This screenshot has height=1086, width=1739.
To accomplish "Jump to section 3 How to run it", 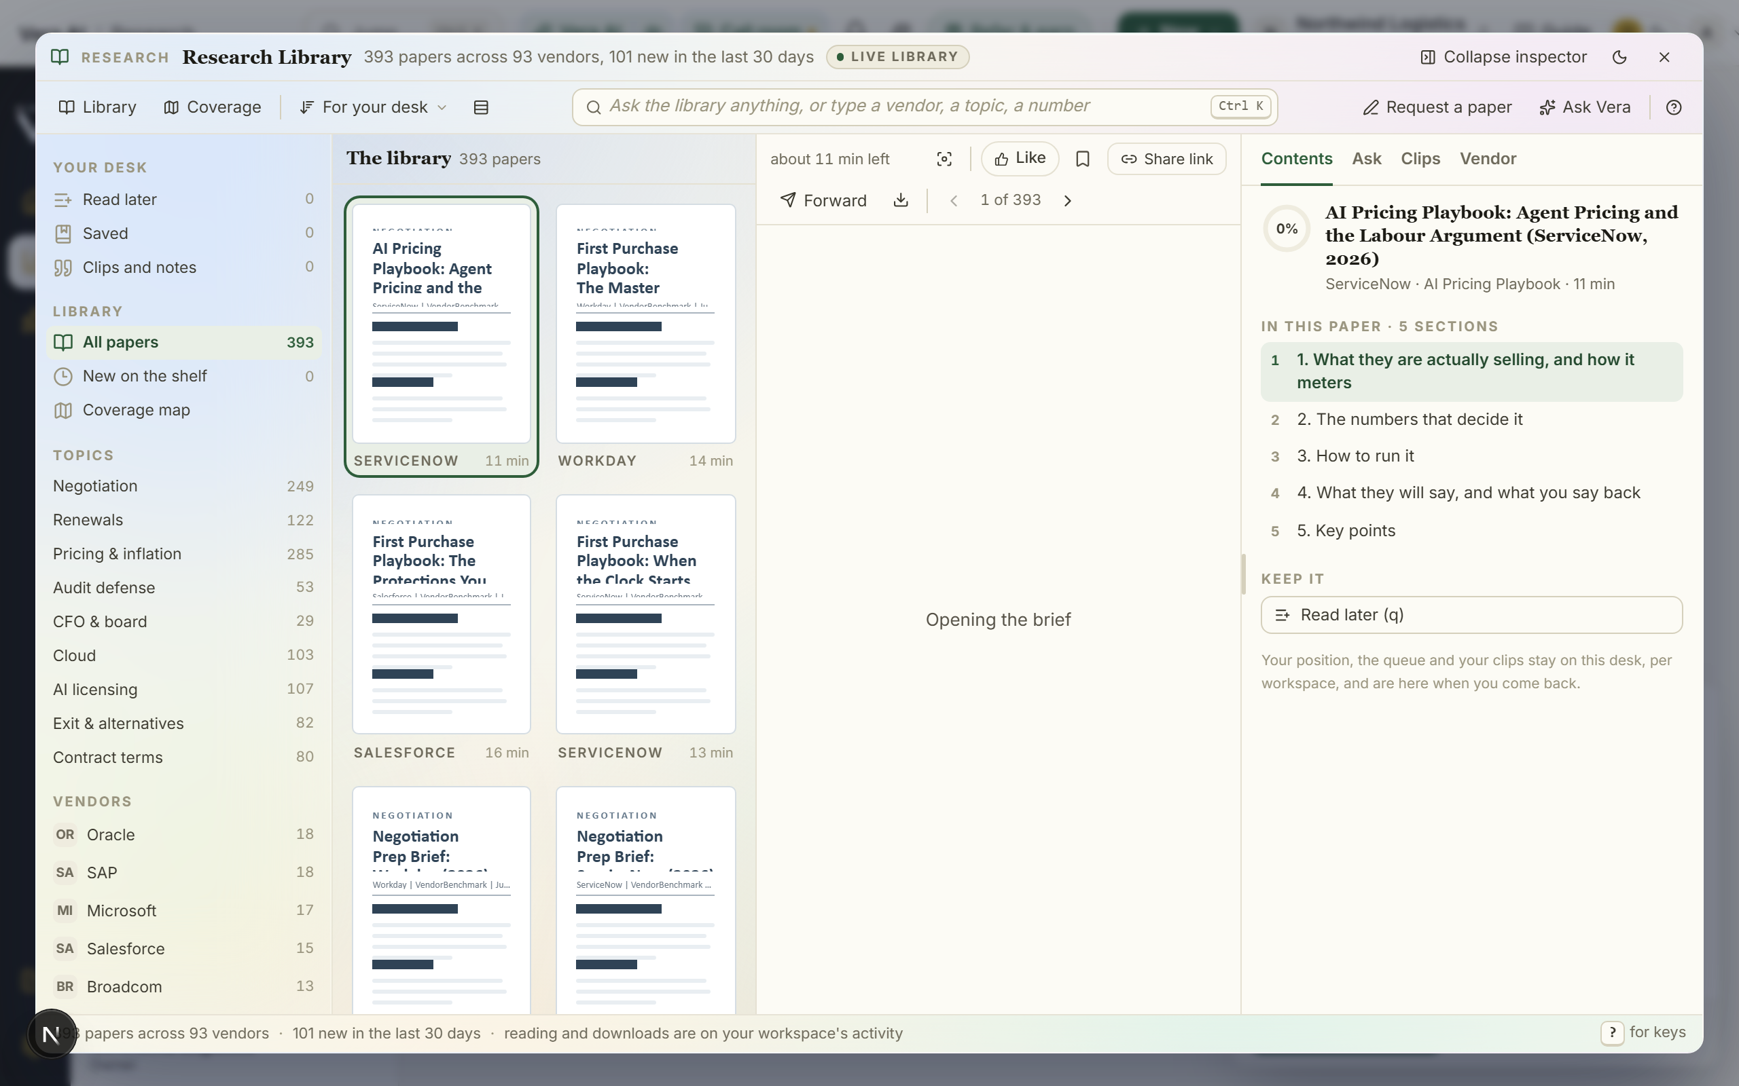I will pos(1471,456).
